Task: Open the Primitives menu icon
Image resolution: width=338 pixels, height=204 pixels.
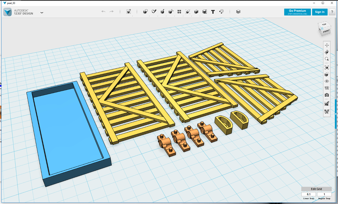Action: pyautogui.click(x=145, y=12)
